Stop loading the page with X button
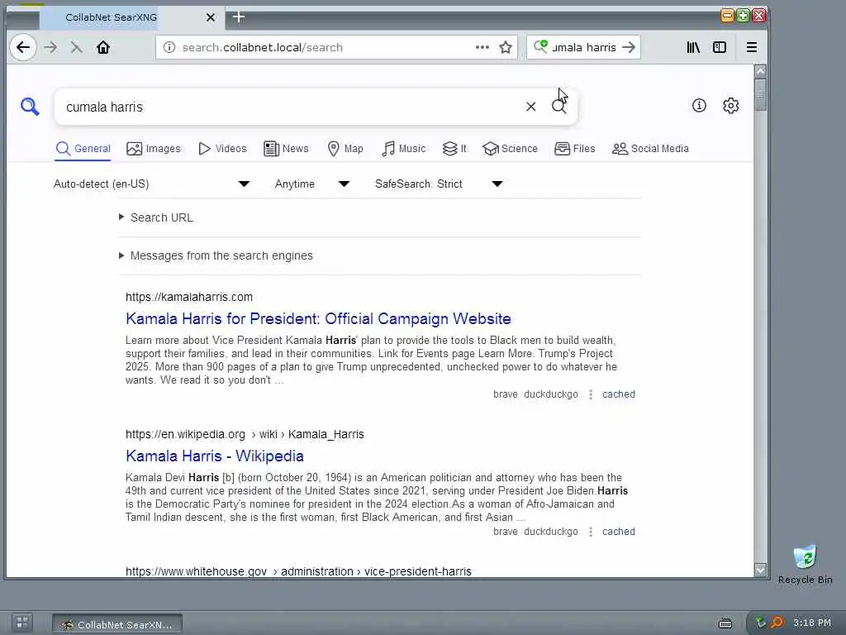Viewport: 846px width, 635px height. (76, 47)
